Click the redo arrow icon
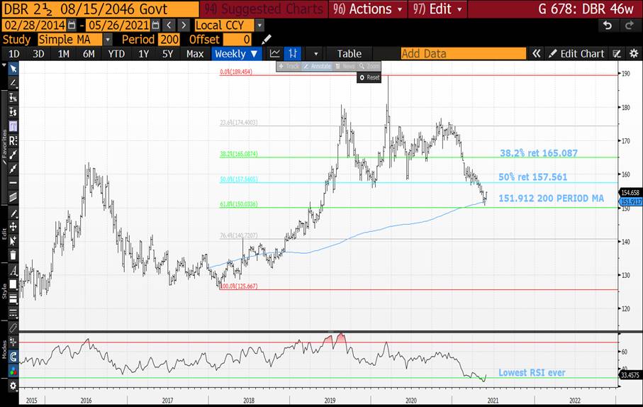This screenshot has height=407, width=643. pos(628,25)
